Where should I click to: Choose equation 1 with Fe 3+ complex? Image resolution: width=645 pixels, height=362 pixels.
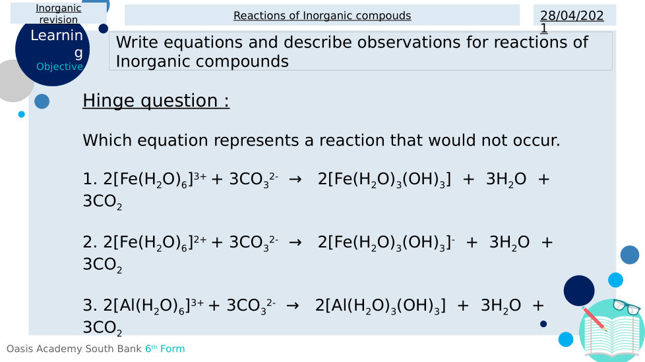click(x=316, y=189)
